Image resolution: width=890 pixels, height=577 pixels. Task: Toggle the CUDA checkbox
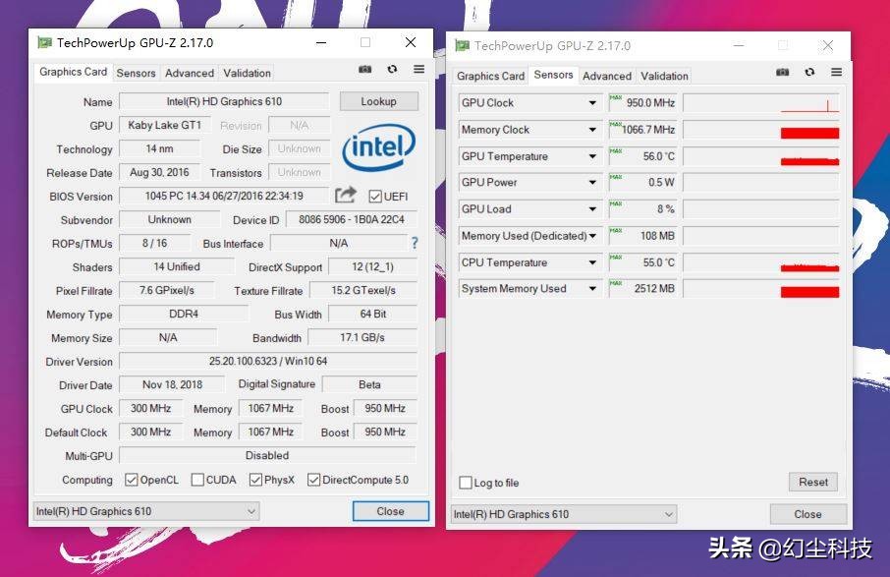tap(197, 480)
